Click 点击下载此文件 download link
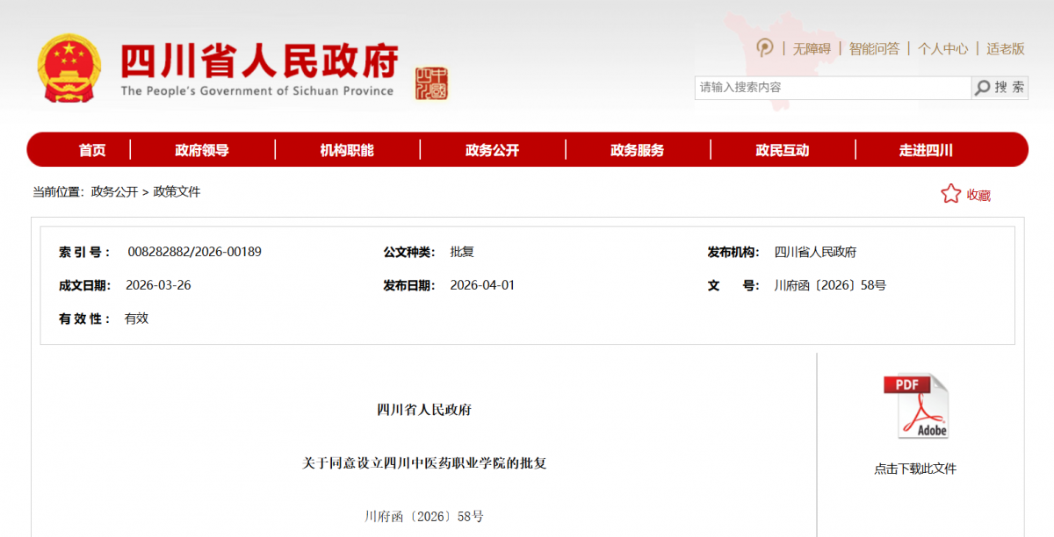 915,469
